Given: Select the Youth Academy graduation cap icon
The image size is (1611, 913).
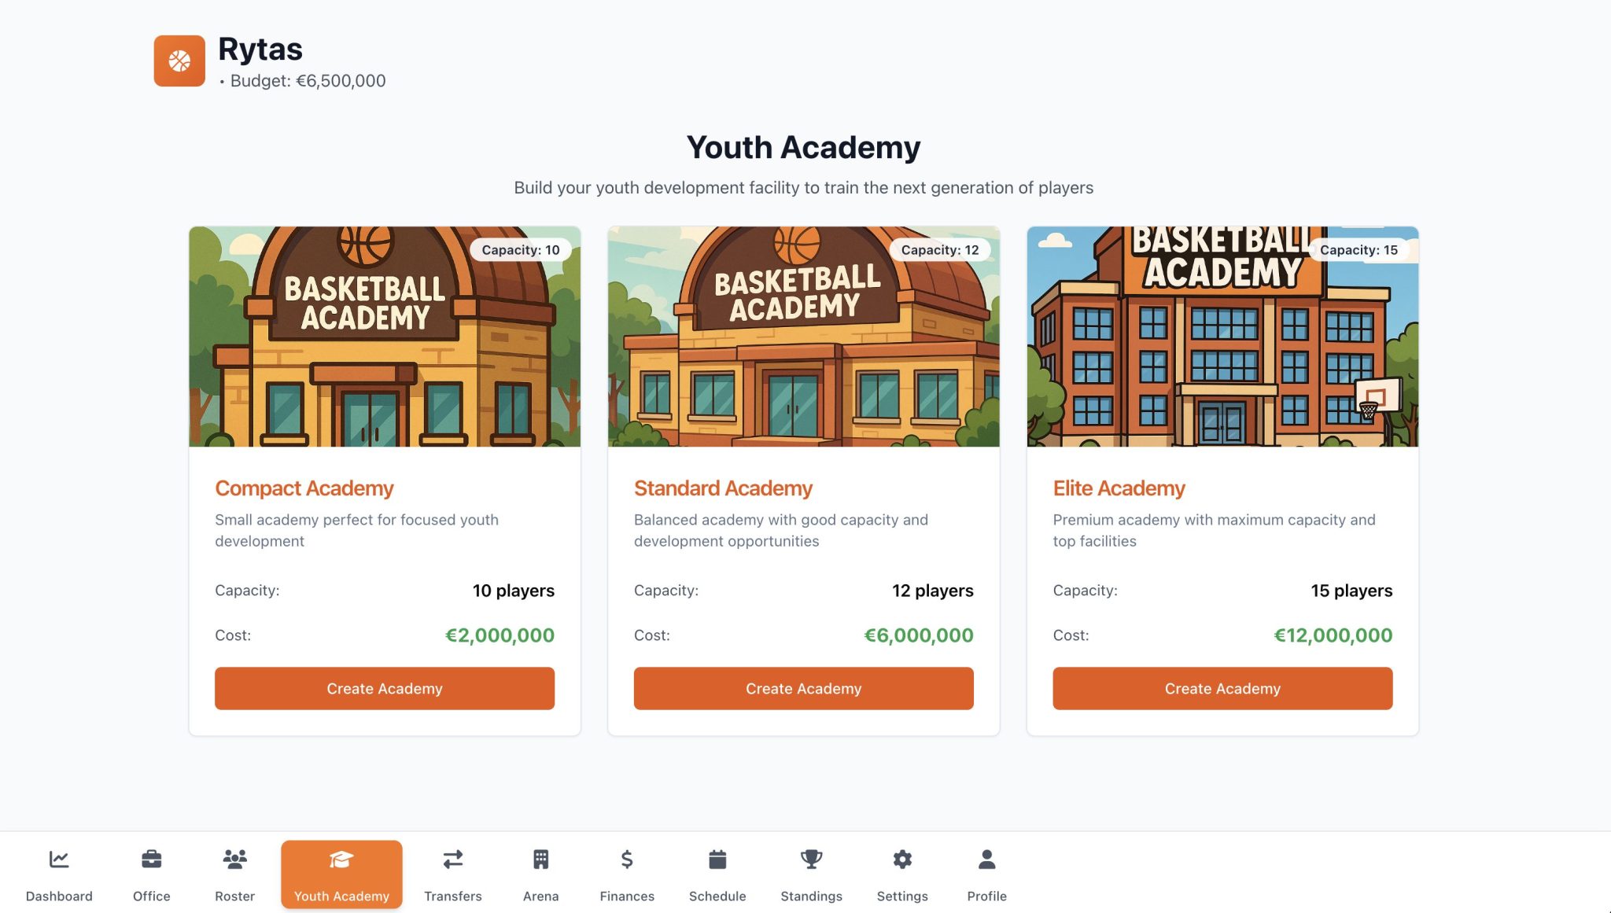Looking at the screenshot, I should (341, 860).
